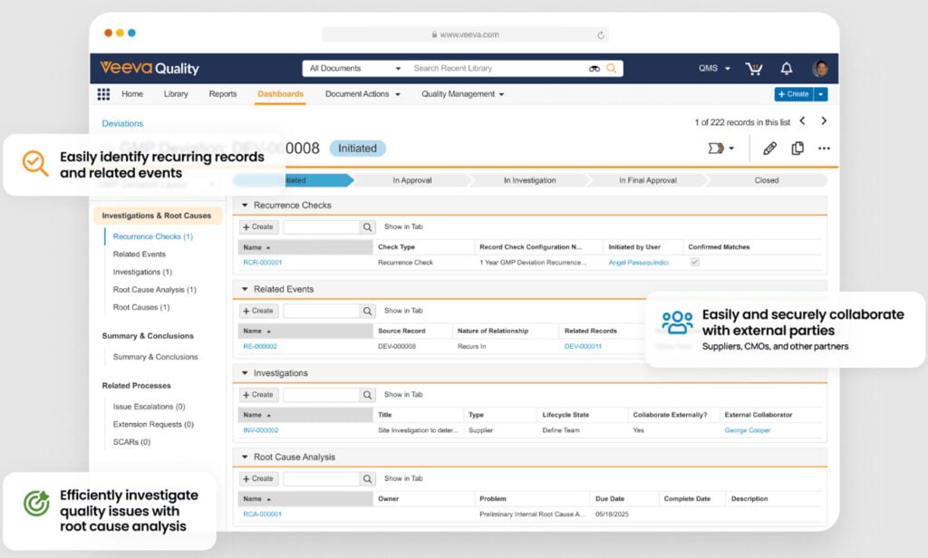Image resolution: width=928 pixels, height=558 pixels.
Task: Click the orange search magnifier icon
Action: [x=612, y=69]
